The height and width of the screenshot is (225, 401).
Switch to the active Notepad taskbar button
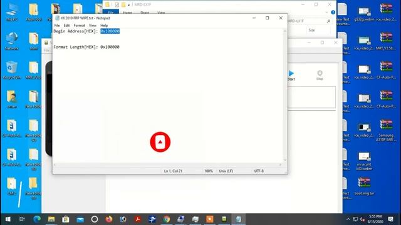point(238,219)
